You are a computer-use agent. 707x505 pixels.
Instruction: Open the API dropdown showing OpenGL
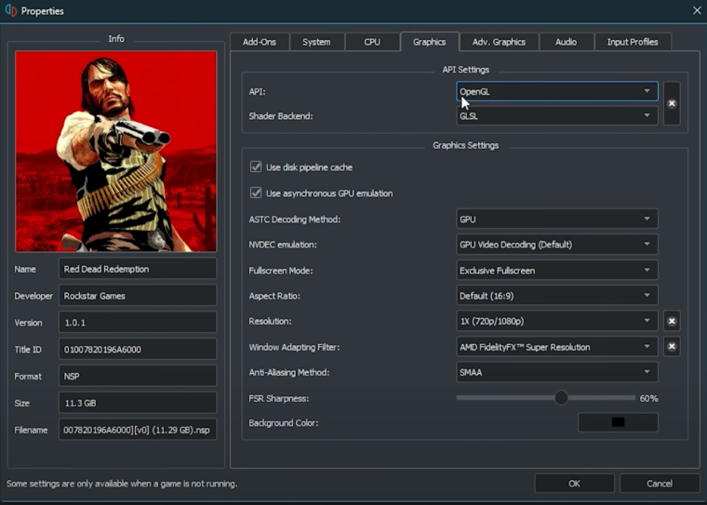[x=557, y=91]
